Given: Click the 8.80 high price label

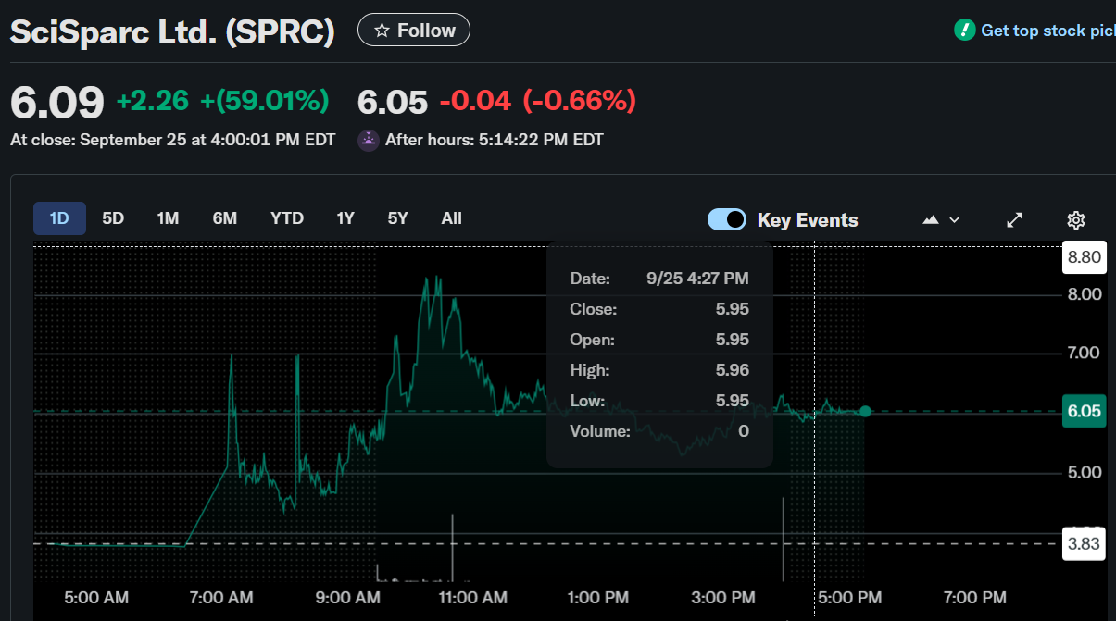Looking at the screenshot, I should (x=1085, y=257).
